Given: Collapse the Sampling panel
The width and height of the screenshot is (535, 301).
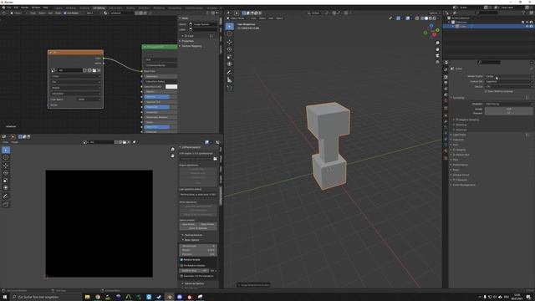Looking at the screenshot, I should 459,98.
